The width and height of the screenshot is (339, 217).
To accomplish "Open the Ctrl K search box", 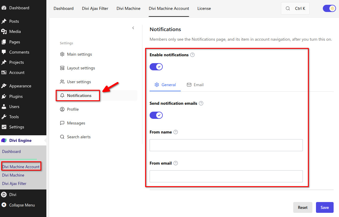I will pos(295,8).
